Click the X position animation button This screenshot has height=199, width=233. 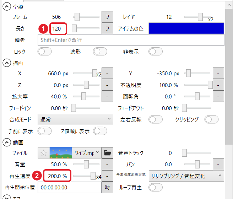coord(107,74)
